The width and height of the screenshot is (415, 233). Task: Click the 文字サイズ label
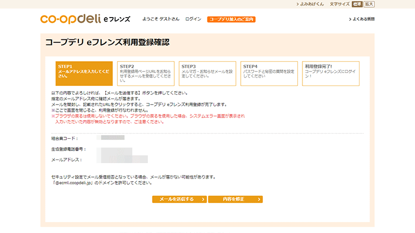340,4
